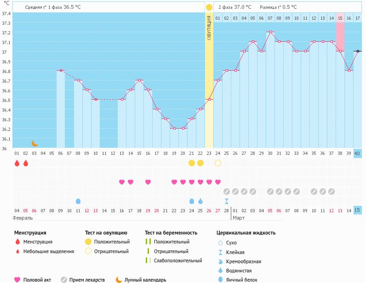The image size is (366, 283).
Task: Click the intercourse heart icon on cycle day 13
Action: (x=122, y=182)
